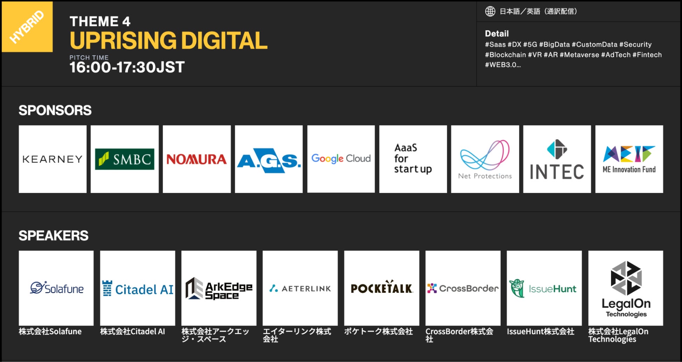The image size is (682, 362).
Task: Select the CrossBorder speaker logo
Action: [463, 288]
